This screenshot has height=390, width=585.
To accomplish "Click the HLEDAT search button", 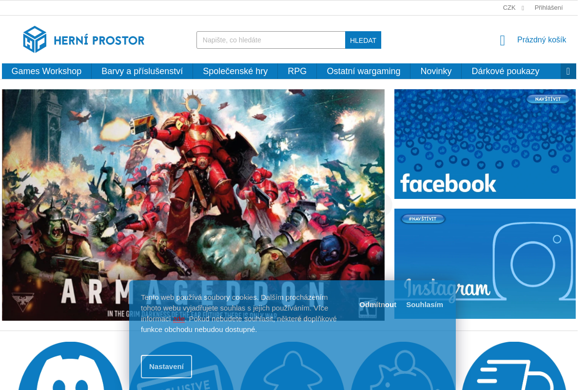I will [363, 40].
